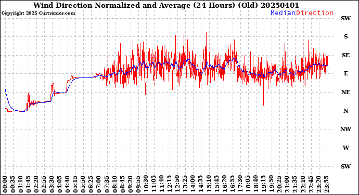Click the 12:50 time label
This screenshot has width=359, height=195.
click(177, 184)
